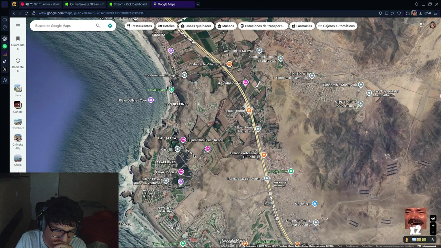The height and width of the screenshot is (248, 441).
Task: Click the Restaurante Villa Barboza orange pin
Action: pos(229,64)
